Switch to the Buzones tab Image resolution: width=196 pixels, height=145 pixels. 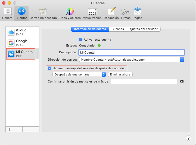point(118,29)
